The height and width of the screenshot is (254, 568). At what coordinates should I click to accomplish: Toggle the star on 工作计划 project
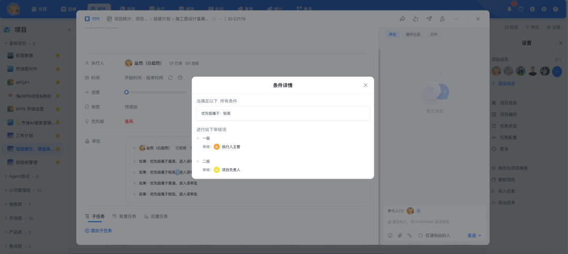pos(58,135)
